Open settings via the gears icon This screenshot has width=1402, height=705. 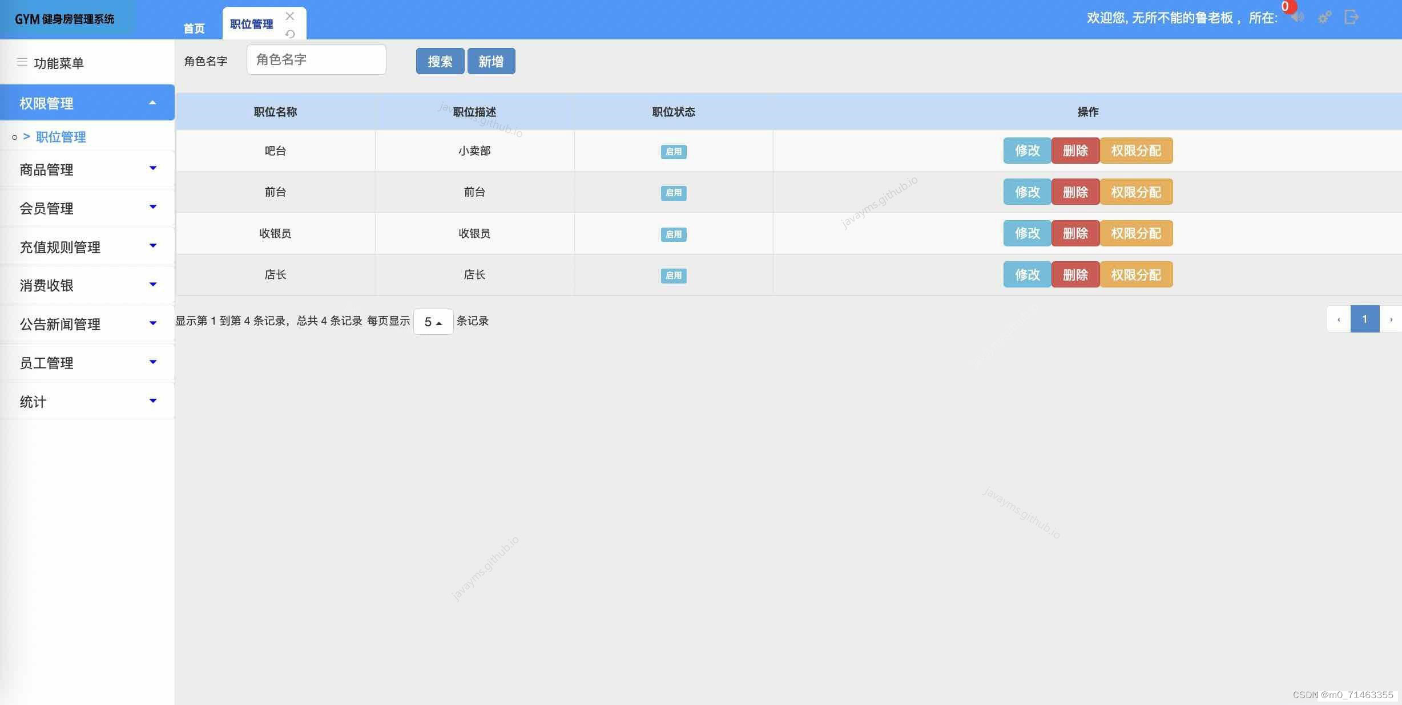pos(1324,17)
